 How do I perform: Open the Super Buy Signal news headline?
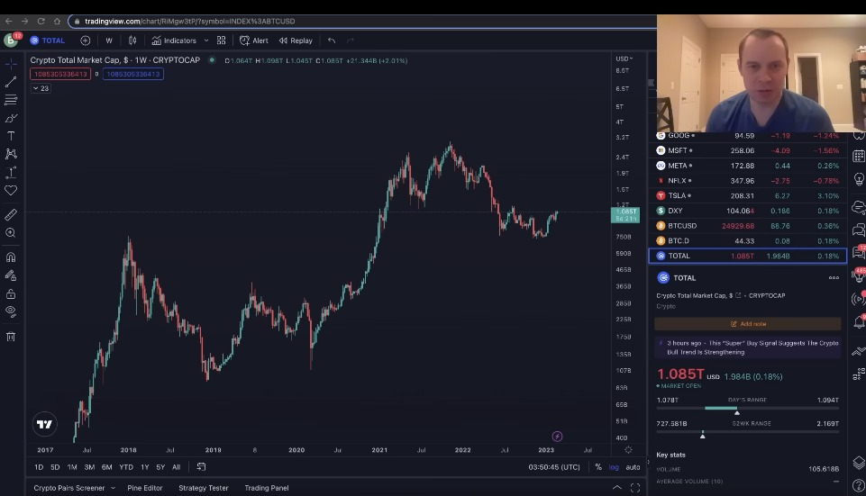(748, 347)
